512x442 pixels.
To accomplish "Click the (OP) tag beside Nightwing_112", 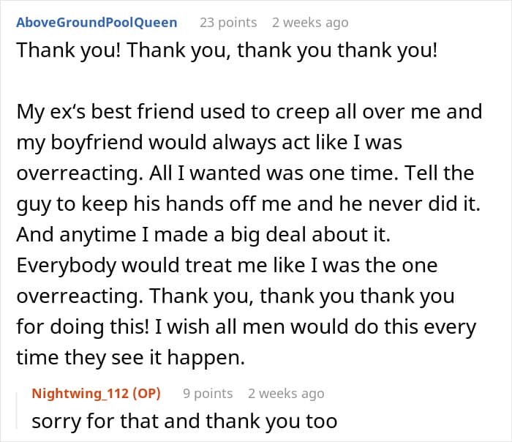I will [x=146, y=393].
